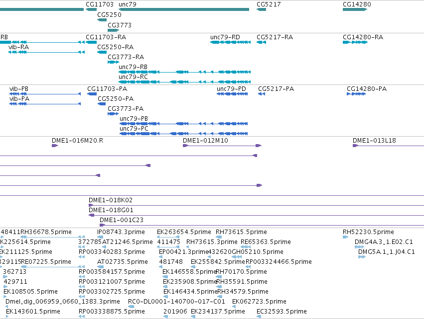Viewport: 424px width, 319px height.
Task: Select transcript CG5217-RA
Action: [261, 42]
